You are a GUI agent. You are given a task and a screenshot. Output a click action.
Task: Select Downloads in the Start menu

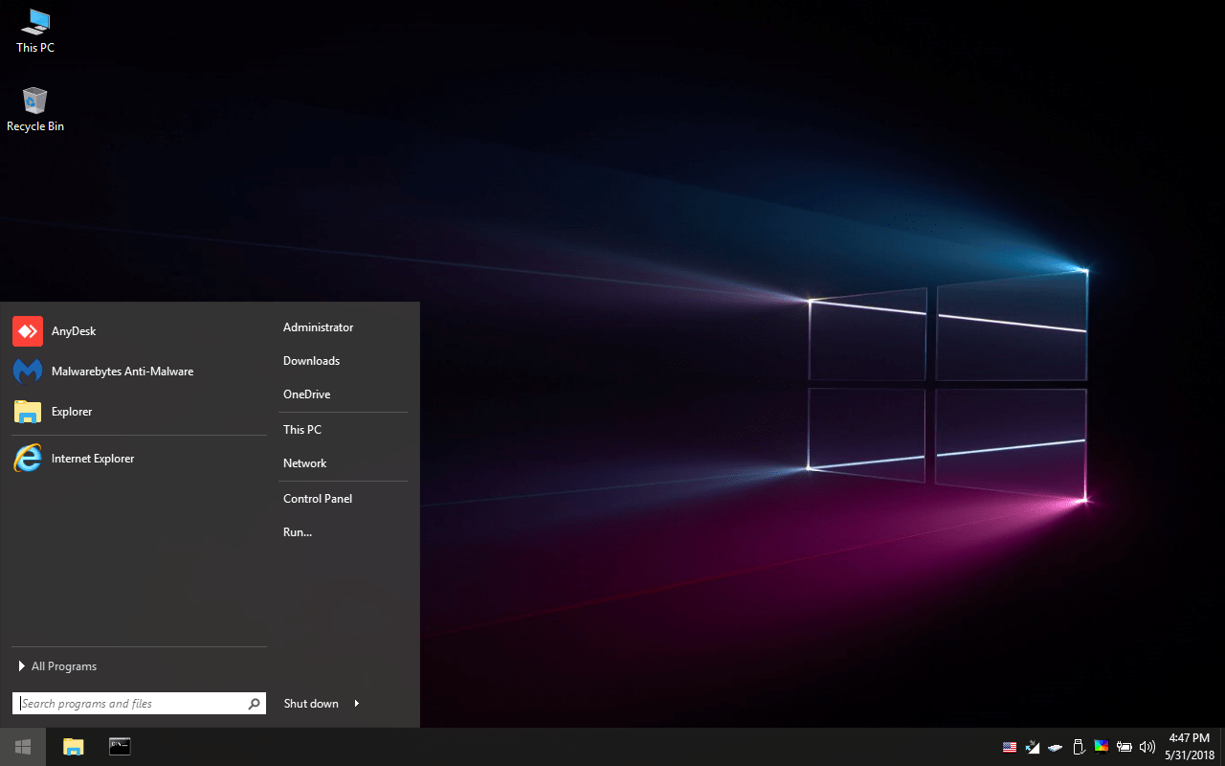coord(311,361)
